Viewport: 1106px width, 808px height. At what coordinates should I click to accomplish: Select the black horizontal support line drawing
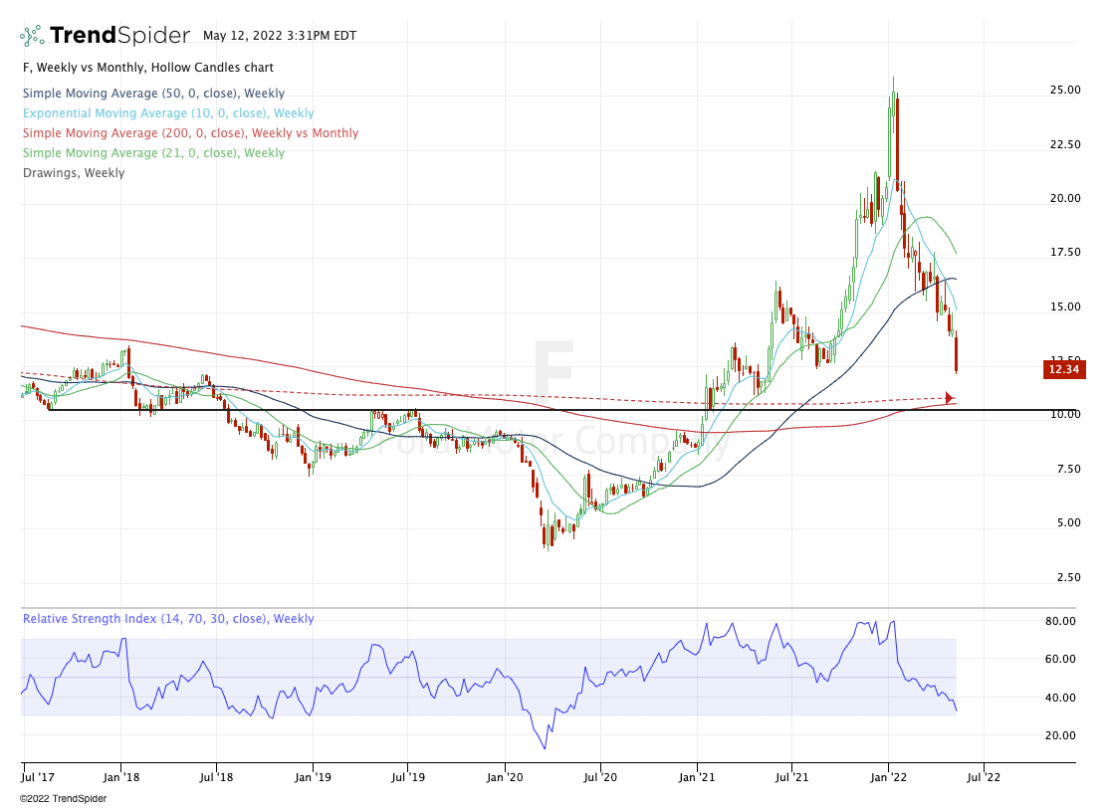click(299, 410)
